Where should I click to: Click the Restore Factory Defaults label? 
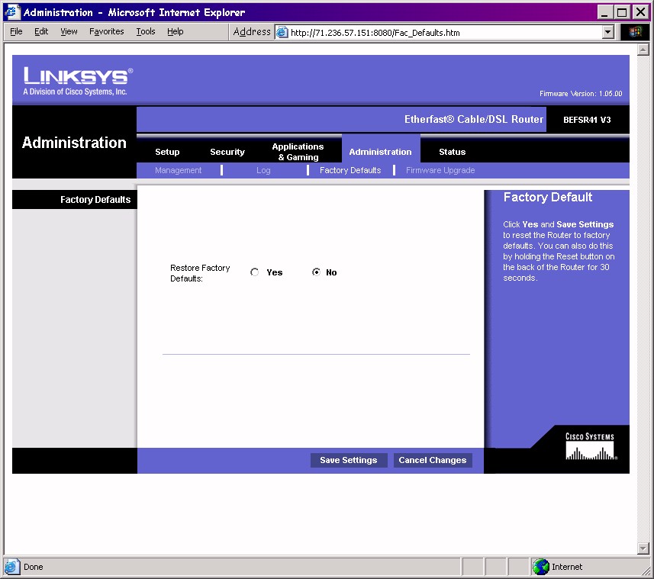coord(200,273)
